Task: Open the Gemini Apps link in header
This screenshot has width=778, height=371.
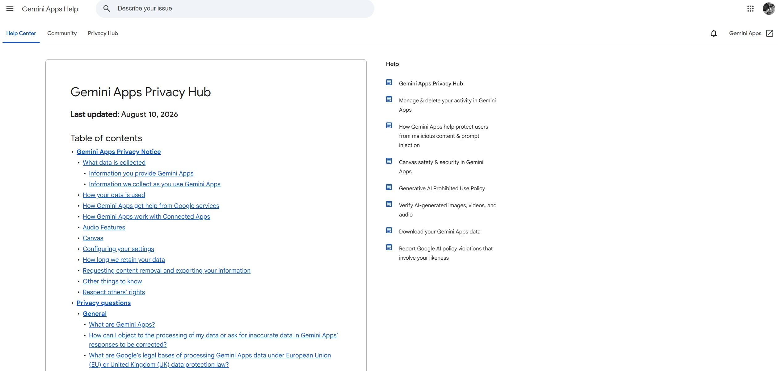Action: pos(745,33)
